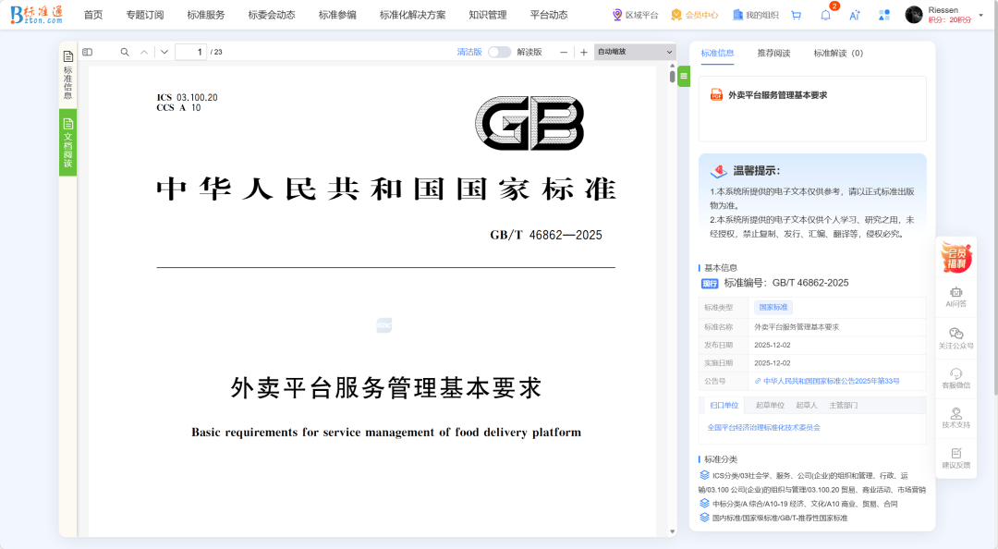Click the AI assistant icon in header
Image resolution: width=998 pixels, height=549 pixels.
855,15
